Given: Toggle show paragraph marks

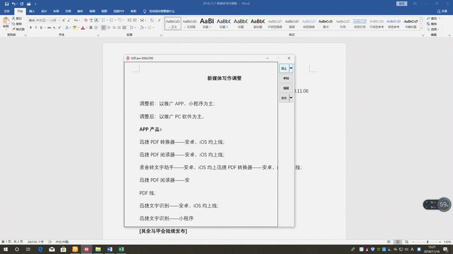Looking at the screenshot, I should coord(159,20).
